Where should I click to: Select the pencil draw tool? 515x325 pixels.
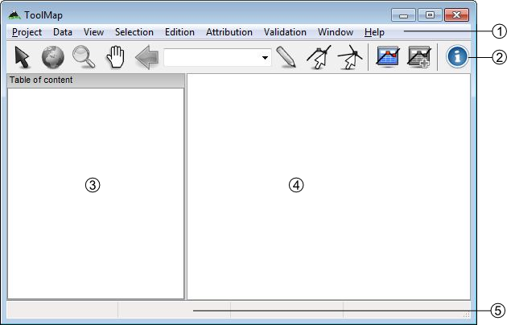tap(286, 57)
